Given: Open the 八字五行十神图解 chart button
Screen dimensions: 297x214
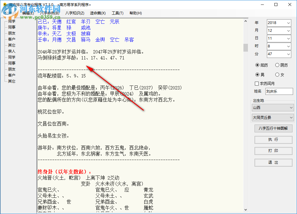Looking at the screenshot, I should coord(273,128).
